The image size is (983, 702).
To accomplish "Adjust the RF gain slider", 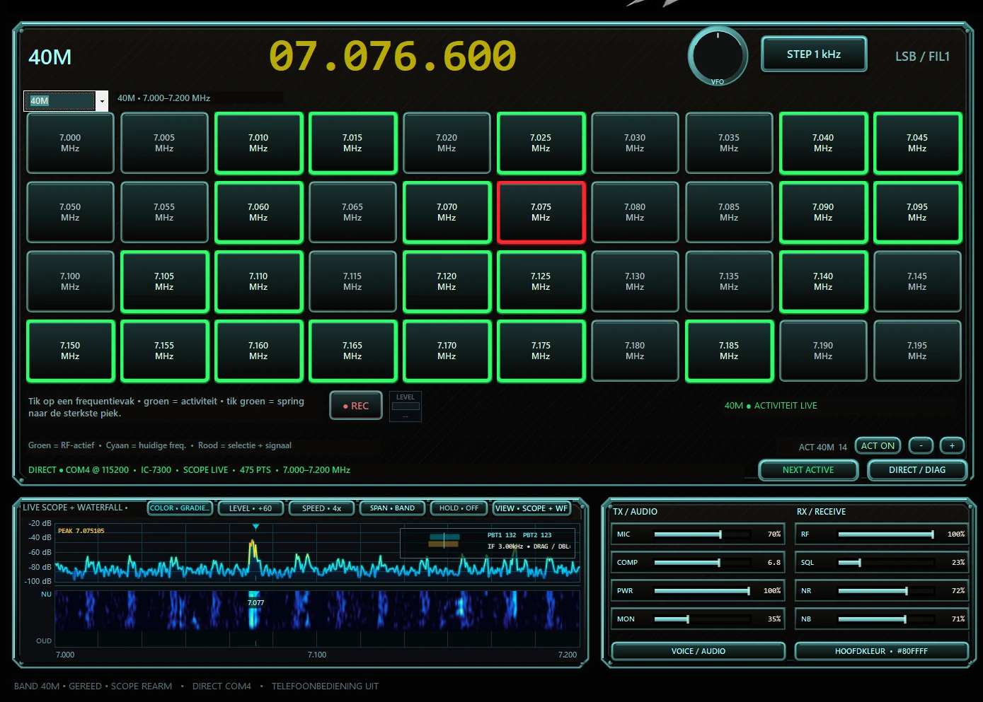I will [886, 534].
